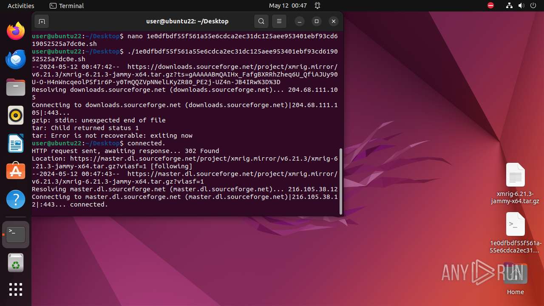This screenshot has width=544, height=306.
Task: Open the clock and calendar May 12 00:47
Action: [x=288, y=6]
